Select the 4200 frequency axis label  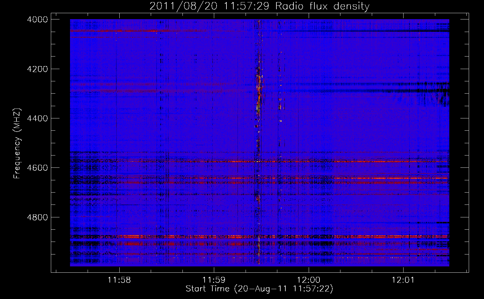[37, 69]
